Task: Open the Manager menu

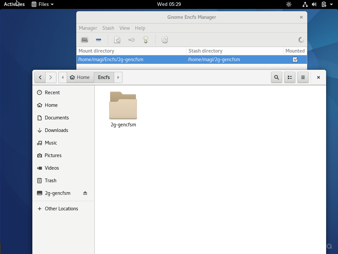Action: [88, 28]
